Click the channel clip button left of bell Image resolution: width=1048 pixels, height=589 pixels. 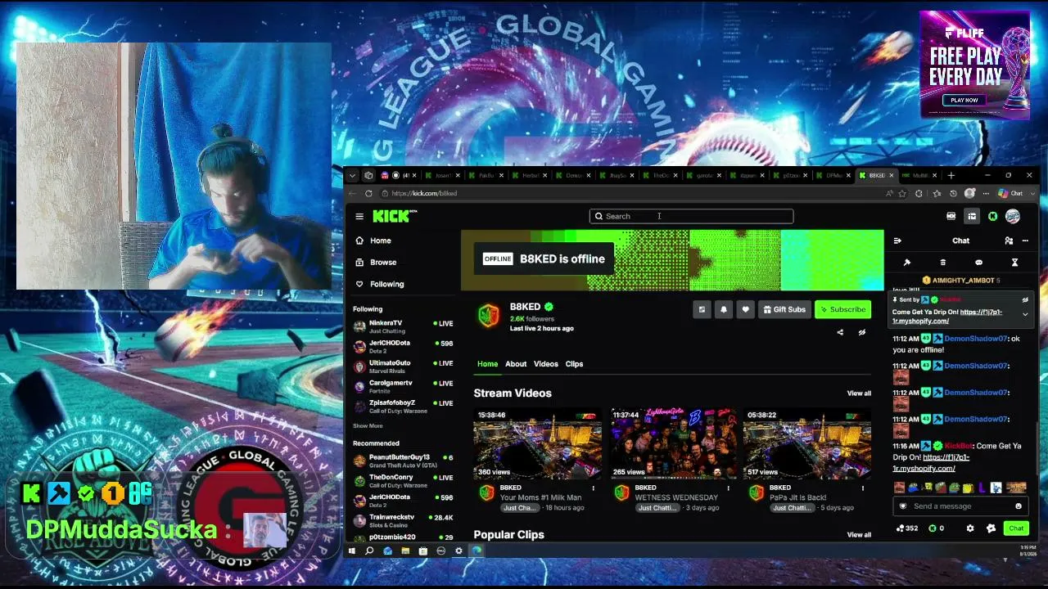click(x=702, y=309)
